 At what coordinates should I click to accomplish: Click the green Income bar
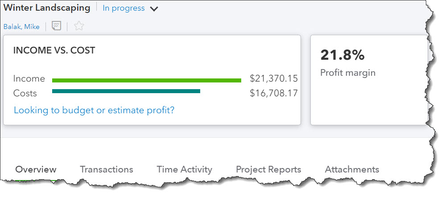(146, 80)
